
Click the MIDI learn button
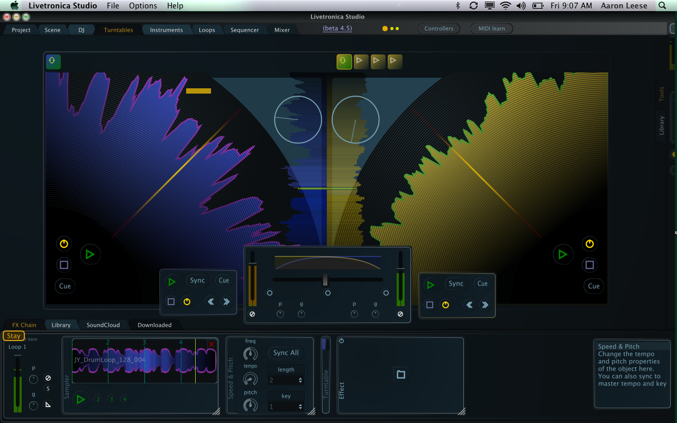tap(492, 29)
